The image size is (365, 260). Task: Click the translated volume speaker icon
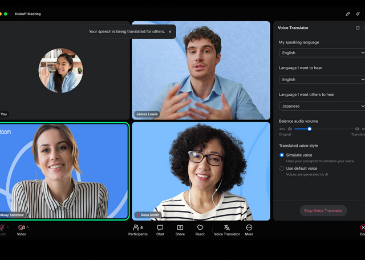coord(357,129)
